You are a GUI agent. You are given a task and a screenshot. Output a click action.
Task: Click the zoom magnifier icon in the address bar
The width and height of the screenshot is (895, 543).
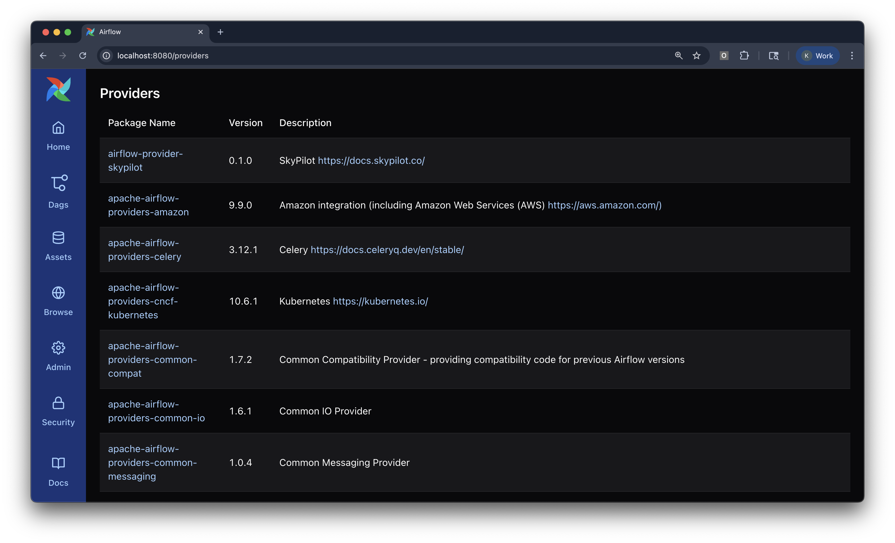coord(678,56)
